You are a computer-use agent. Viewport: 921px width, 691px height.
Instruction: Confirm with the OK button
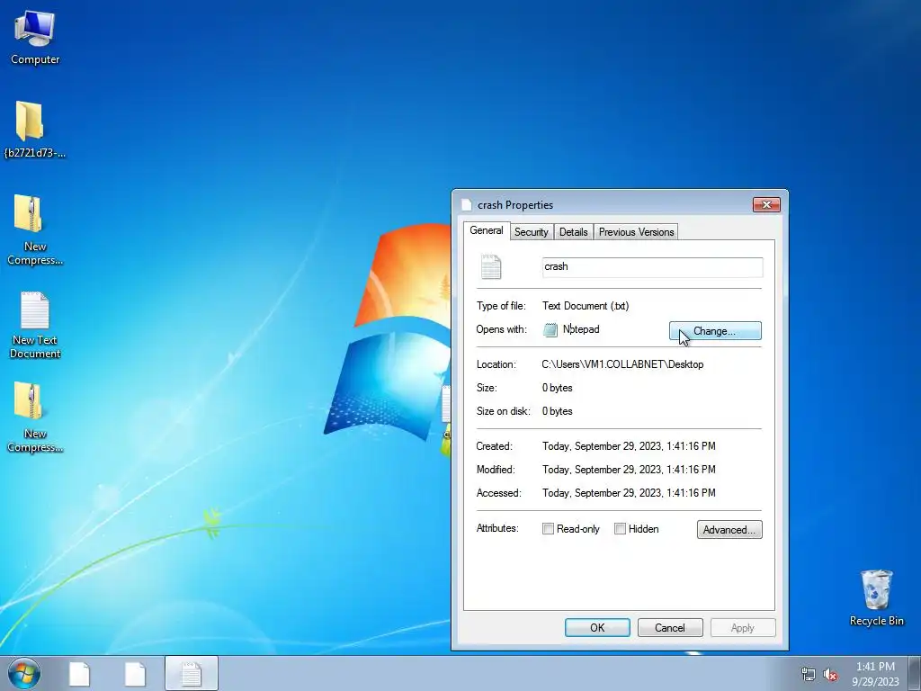597,627
